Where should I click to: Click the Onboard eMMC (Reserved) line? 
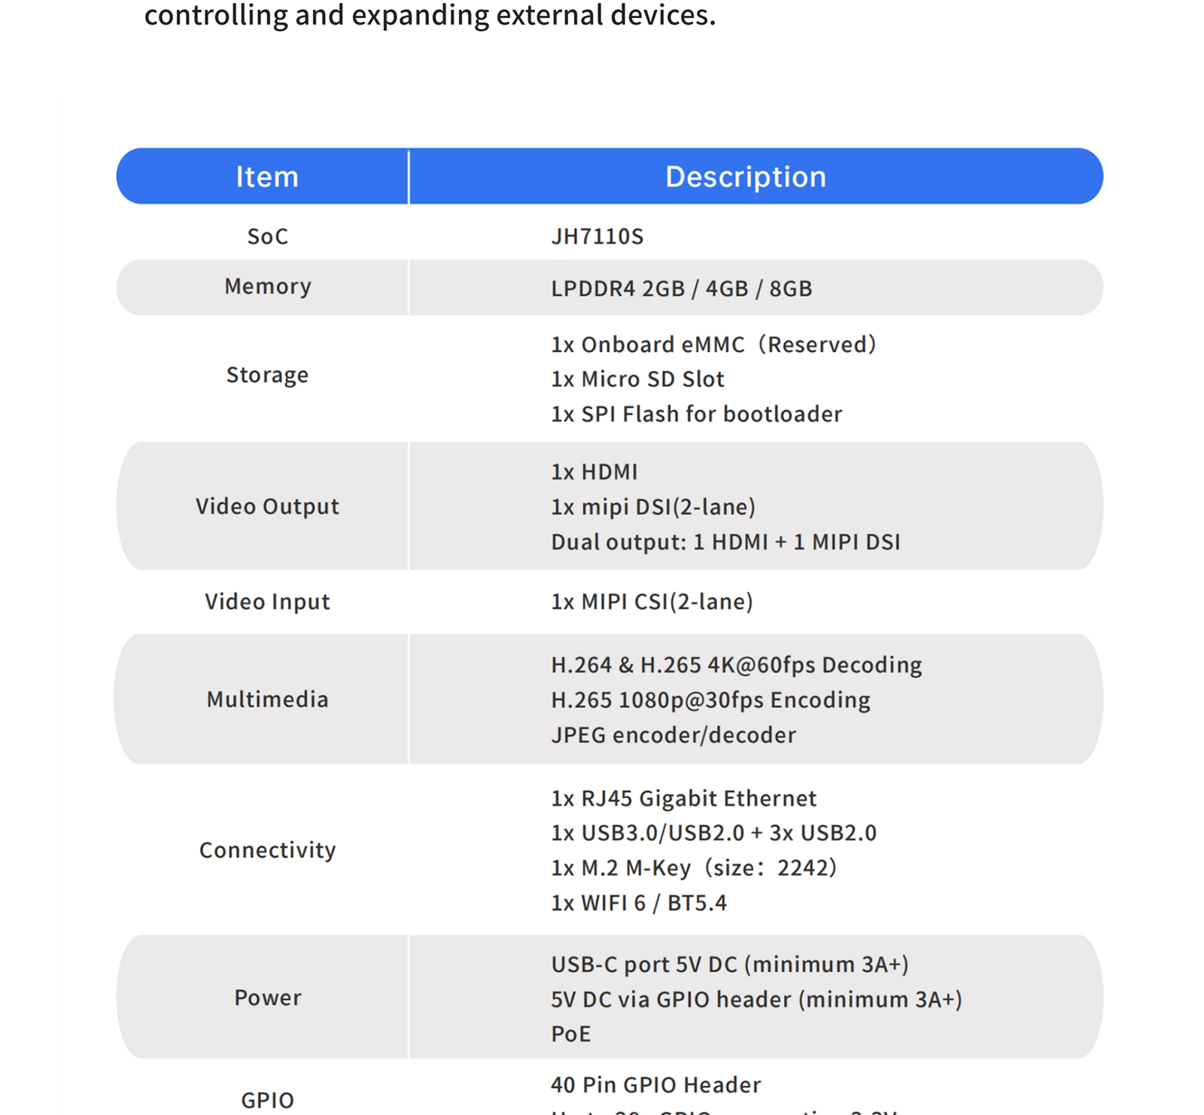pyautogui.click(x=714, y=345)
